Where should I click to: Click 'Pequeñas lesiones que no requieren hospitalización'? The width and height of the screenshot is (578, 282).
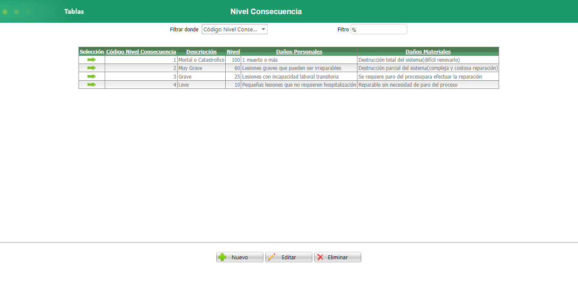pyautogui.click(x=299, y=85)
